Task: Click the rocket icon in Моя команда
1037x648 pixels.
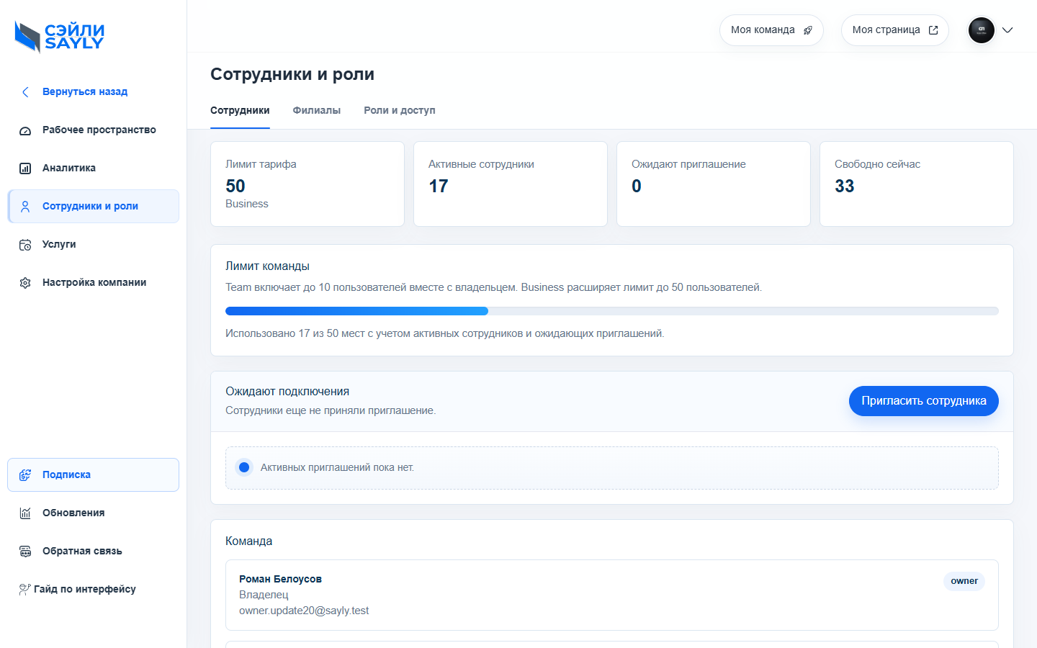Action: point(808,30)
